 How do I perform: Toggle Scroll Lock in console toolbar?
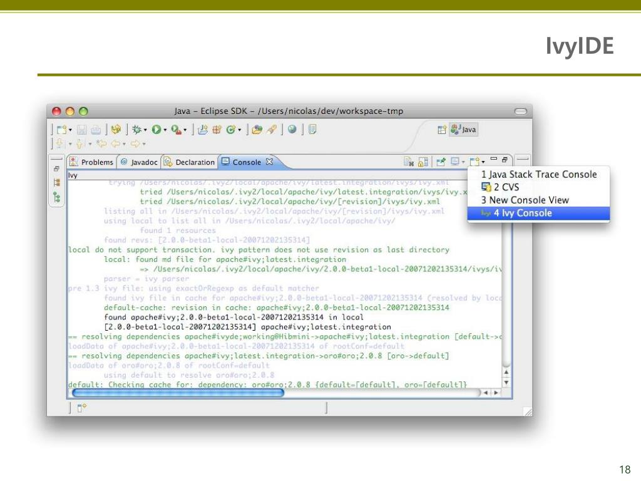pos(423,162)
